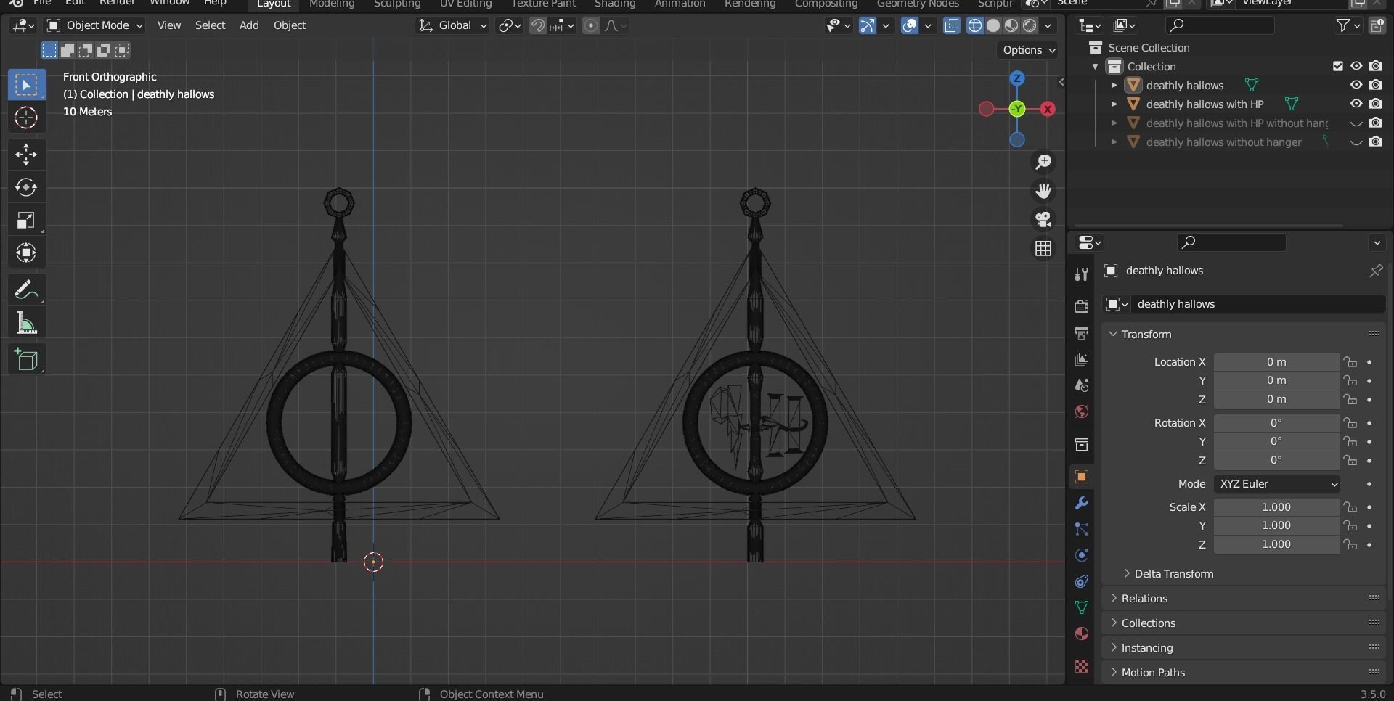The height and width of the screenshot is (701, 1394).
Task: Switch to the Sculpting workspace tab
Action: point(397,4)
